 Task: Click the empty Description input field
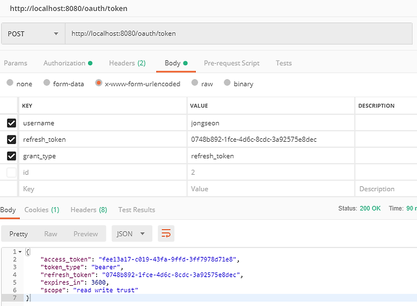coord(386,189)
